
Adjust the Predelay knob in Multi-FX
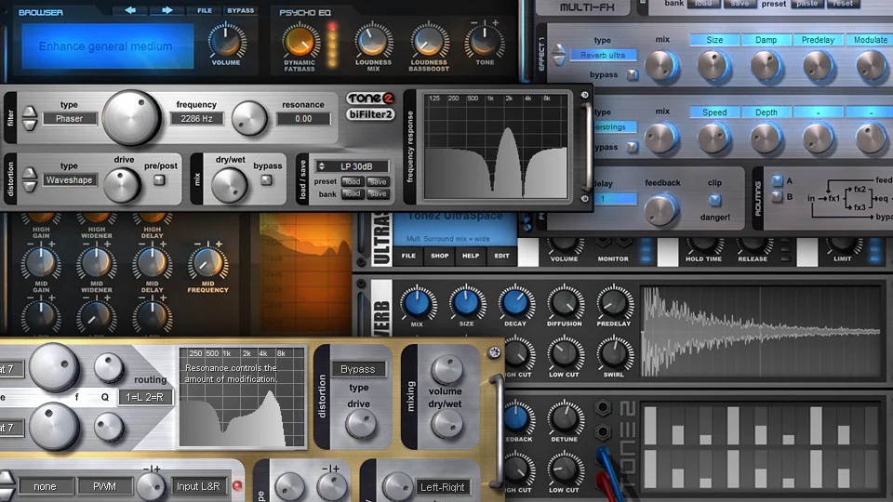coord(818,65)
